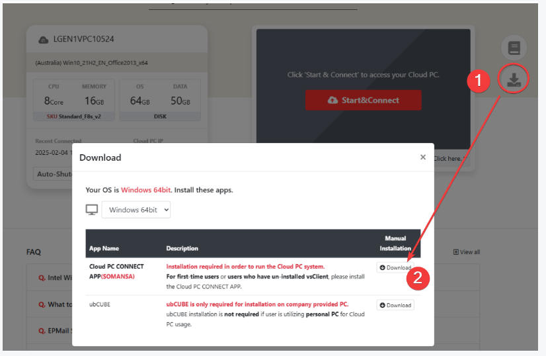The height and width of the screenshot is (356, 546).
Task: Select the LGEN1VPC10524 cloud PC name
Action: click(x=83, y=39)
